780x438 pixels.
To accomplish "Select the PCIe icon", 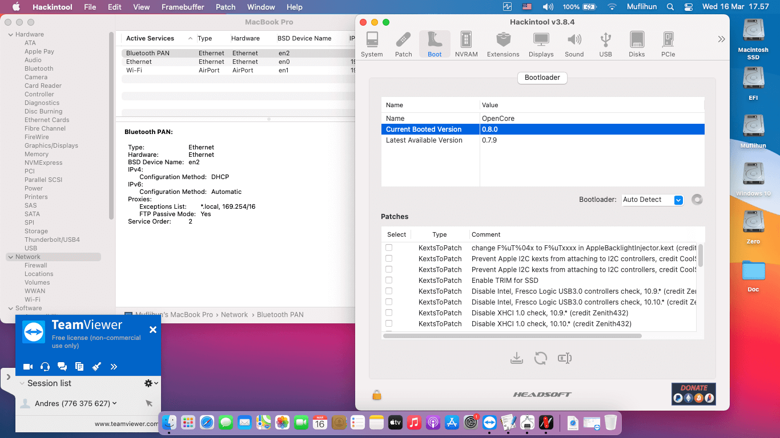I will [x=668, y=43].
